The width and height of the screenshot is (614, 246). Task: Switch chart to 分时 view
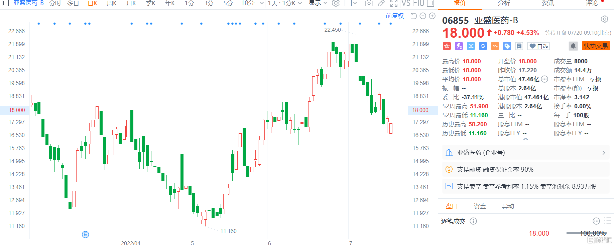[55, 3]
